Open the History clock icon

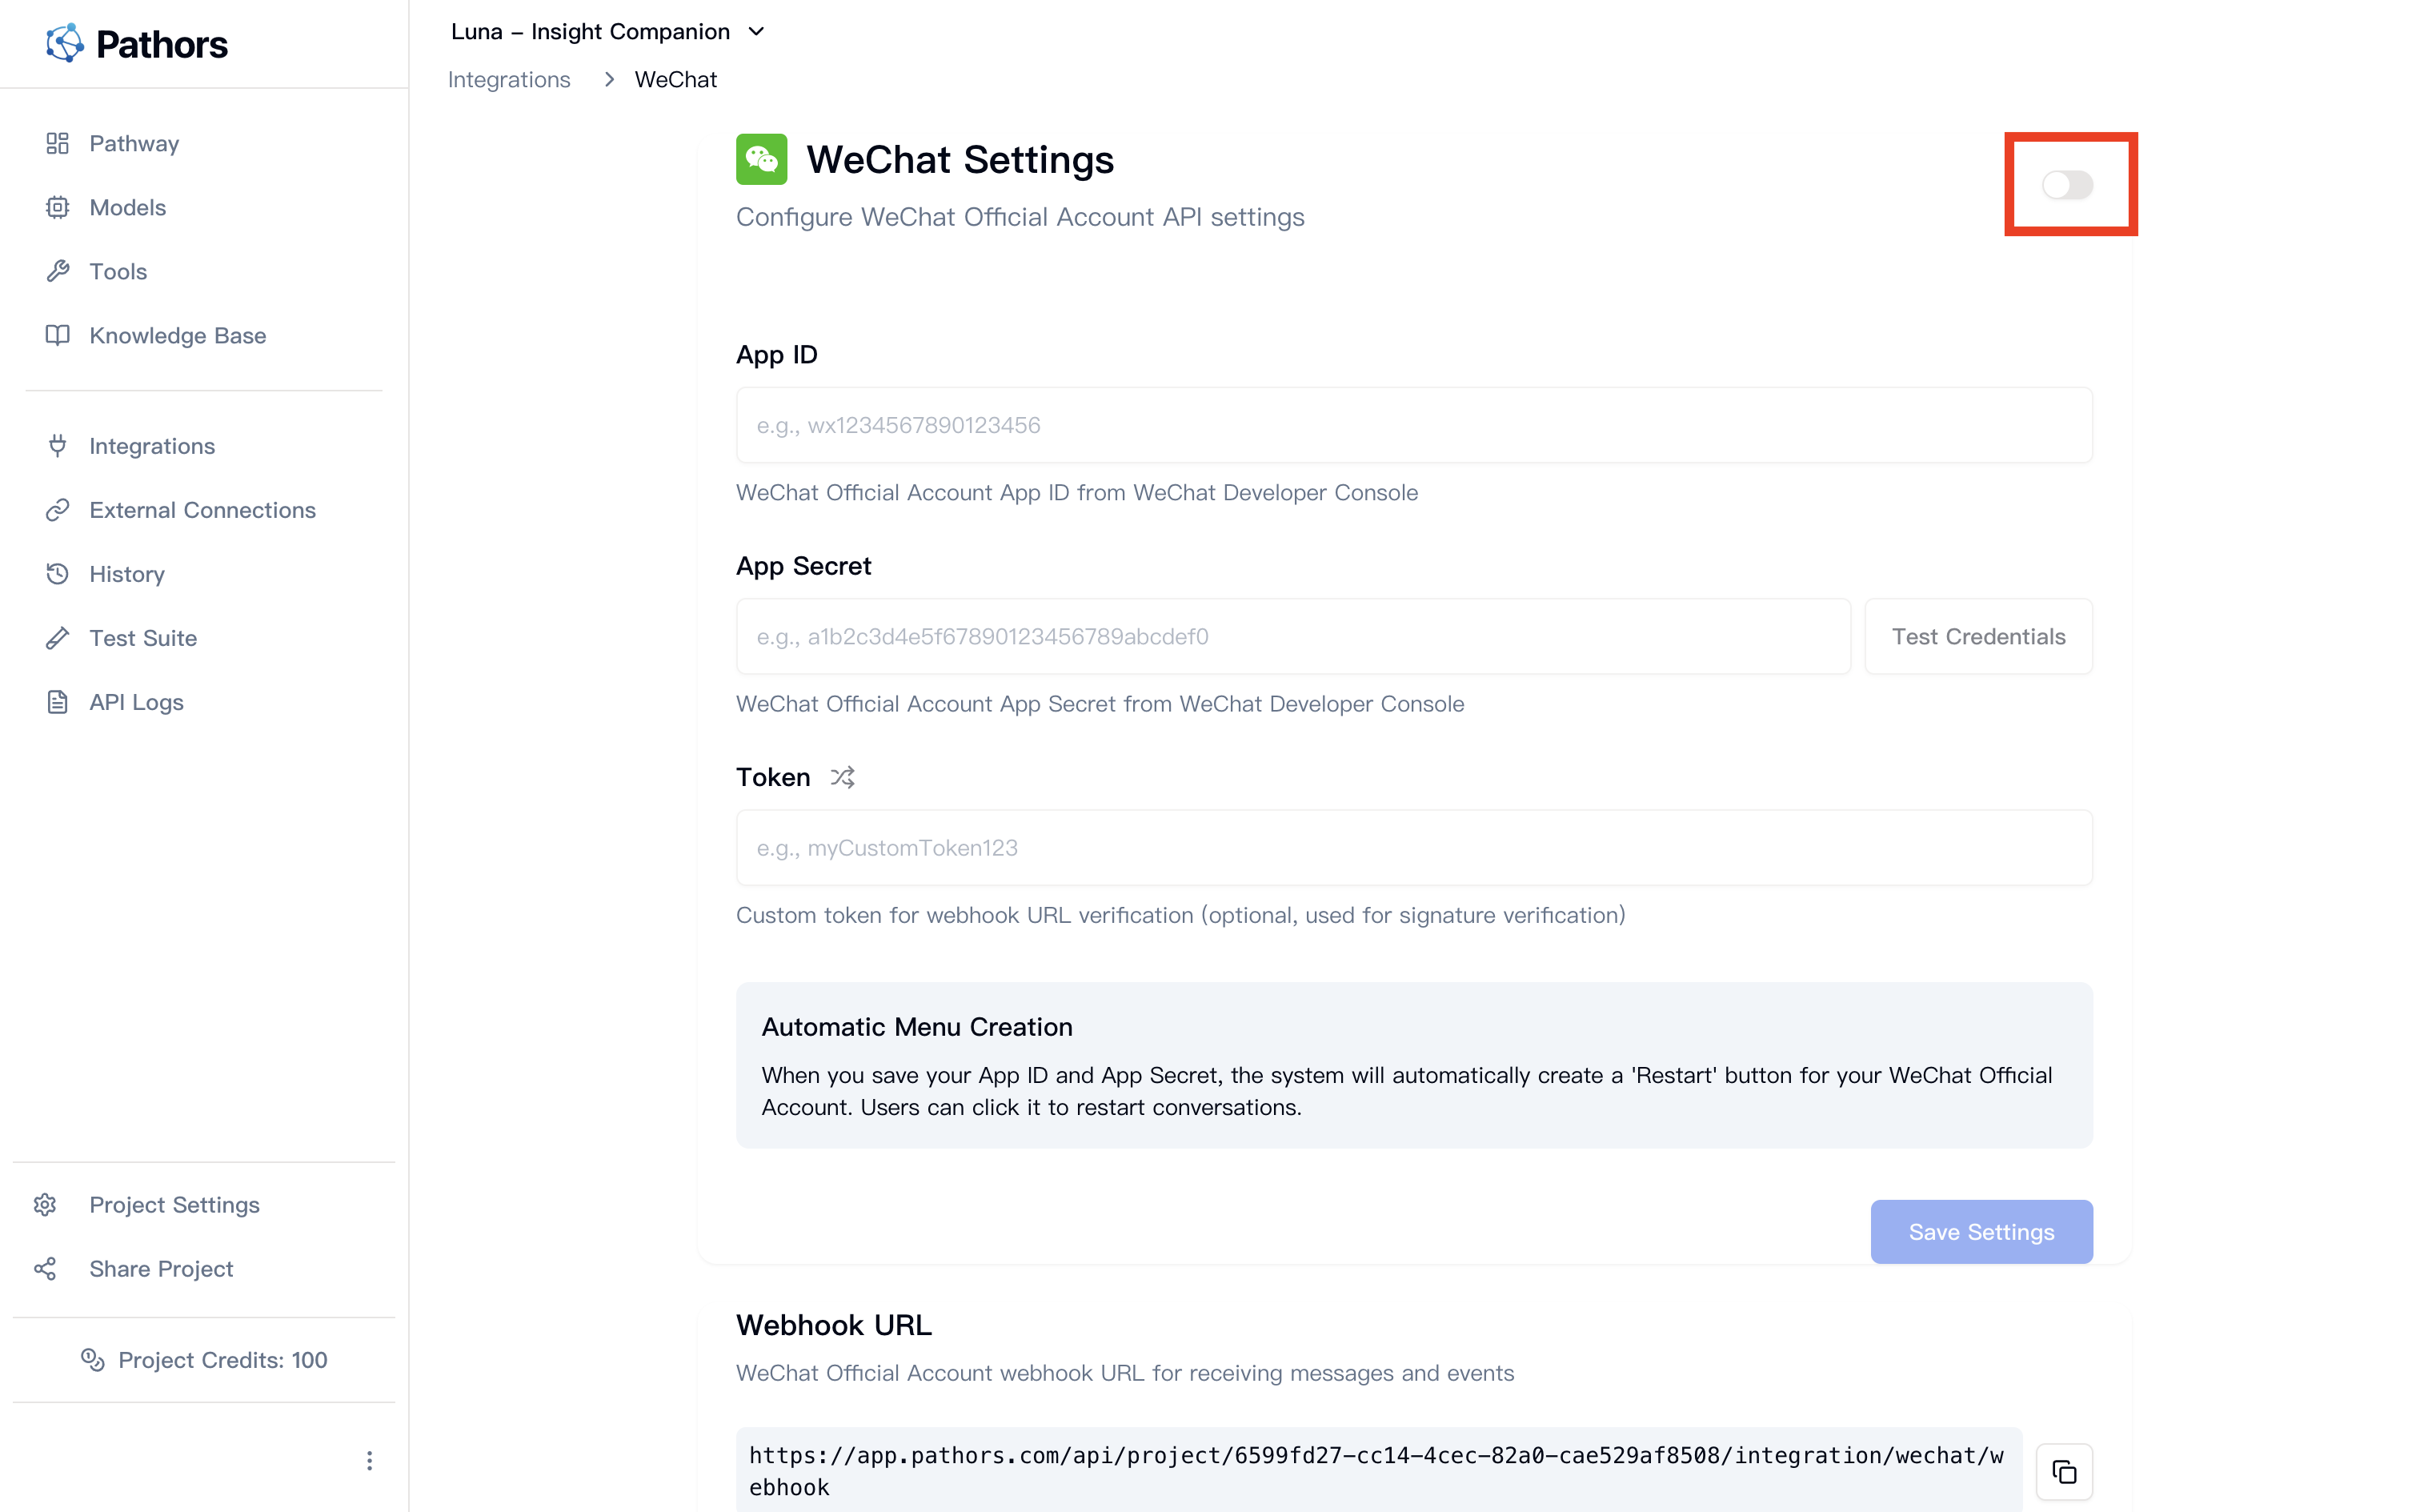coord(57,574)
